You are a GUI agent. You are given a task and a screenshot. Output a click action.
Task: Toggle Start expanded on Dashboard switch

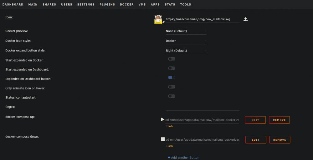(x=172, y=68)
